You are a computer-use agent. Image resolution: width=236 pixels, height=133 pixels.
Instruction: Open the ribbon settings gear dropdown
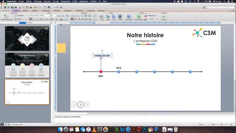click(x=233, y=11)
